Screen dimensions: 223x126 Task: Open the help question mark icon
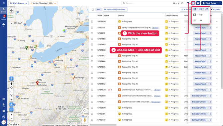4,111
